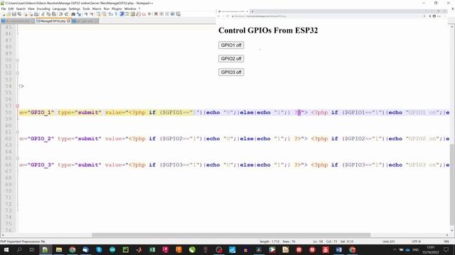The image size is (455, 255).
Task: Click the Stop Recording macro icon
Action: [x=161, y=14]
